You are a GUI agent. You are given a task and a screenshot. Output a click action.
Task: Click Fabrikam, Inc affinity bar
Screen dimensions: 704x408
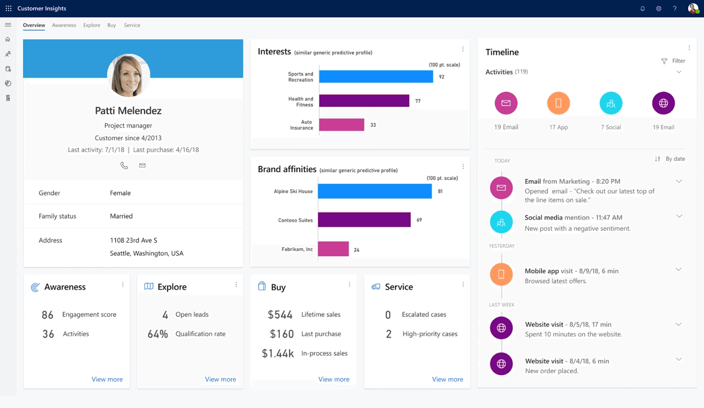click(x=334, y=249)
